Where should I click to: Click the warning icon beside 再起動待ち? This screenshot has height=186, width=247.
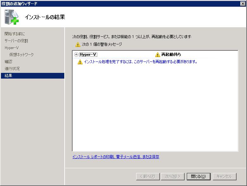(157, 55)
